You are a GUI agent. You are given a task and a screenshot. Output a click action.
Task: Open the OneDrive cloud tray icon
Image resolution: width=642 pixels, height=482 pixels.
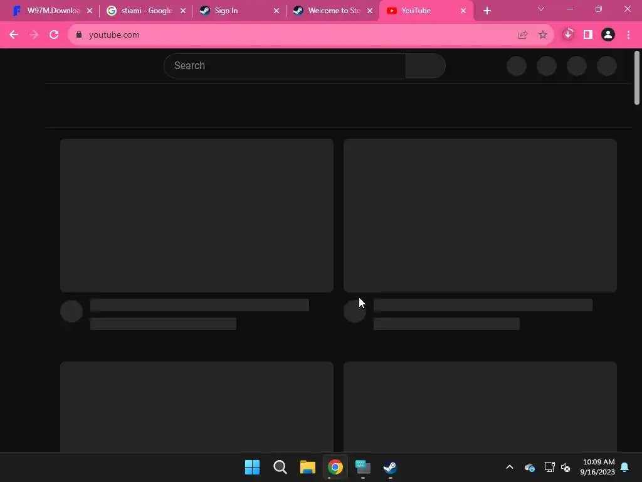529,467
